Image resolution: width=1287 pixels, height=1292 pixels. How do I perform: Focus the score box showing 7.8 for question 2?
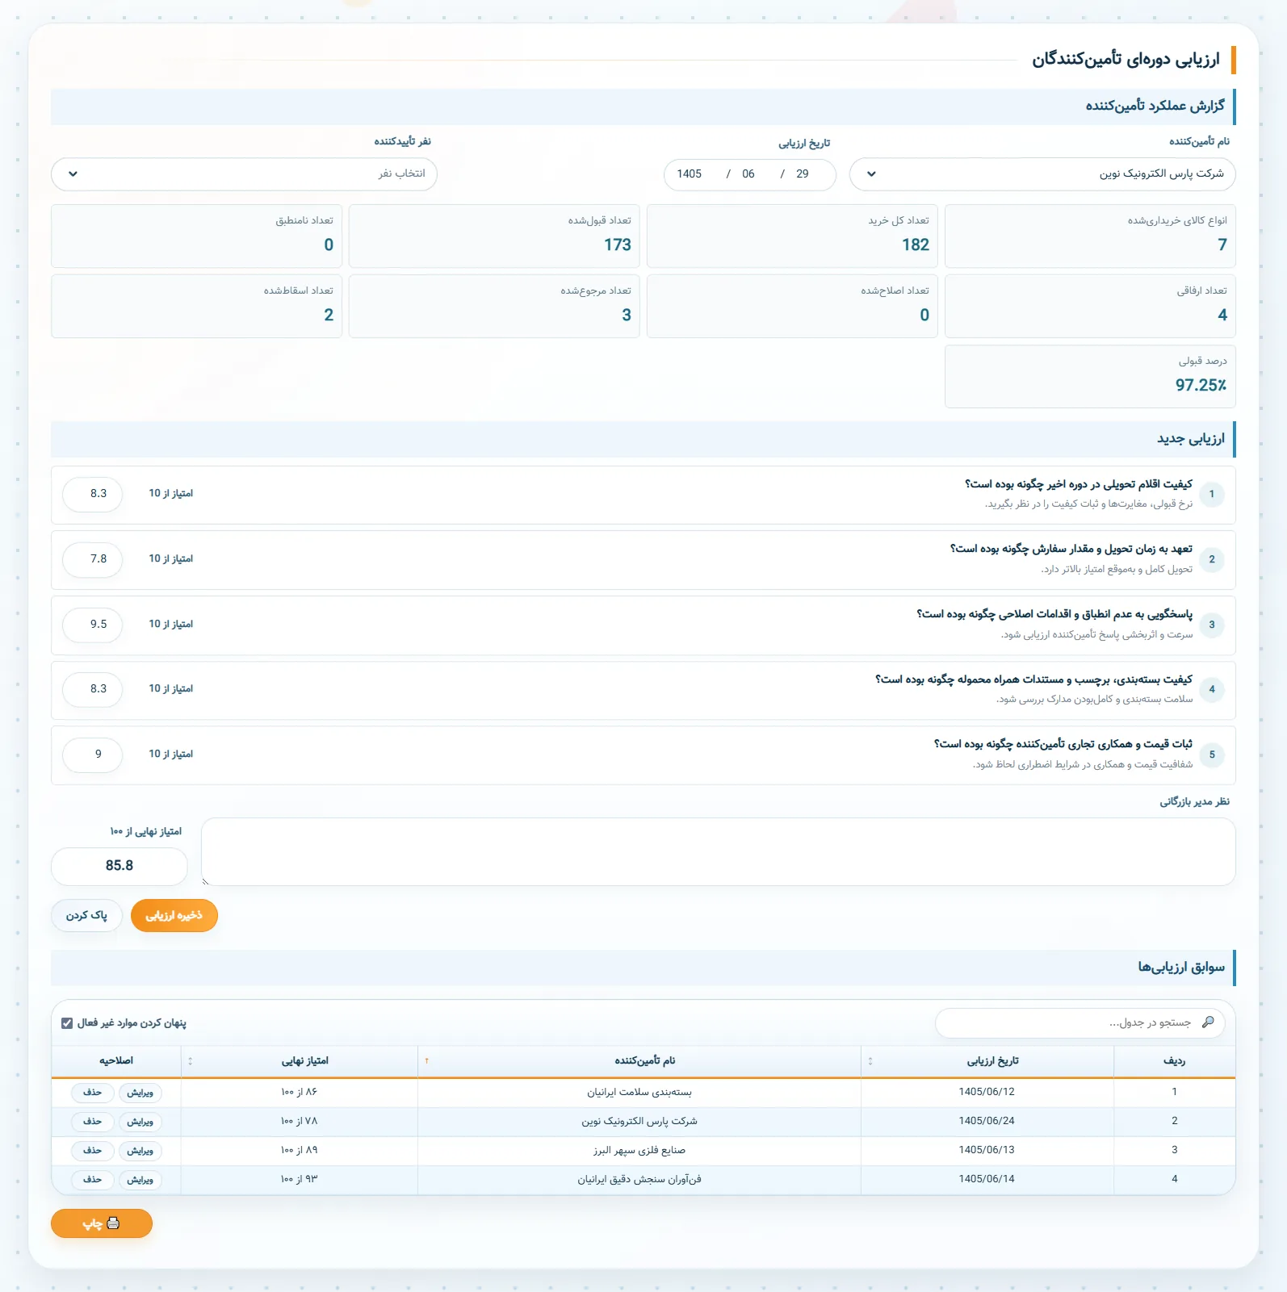93,559
